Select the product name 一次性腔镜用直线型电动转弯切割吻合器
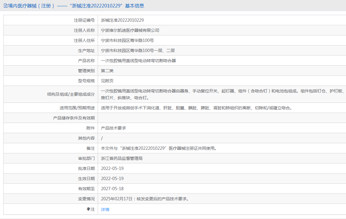This screenshot has height=219, width=346. click(x=138, y=61)
